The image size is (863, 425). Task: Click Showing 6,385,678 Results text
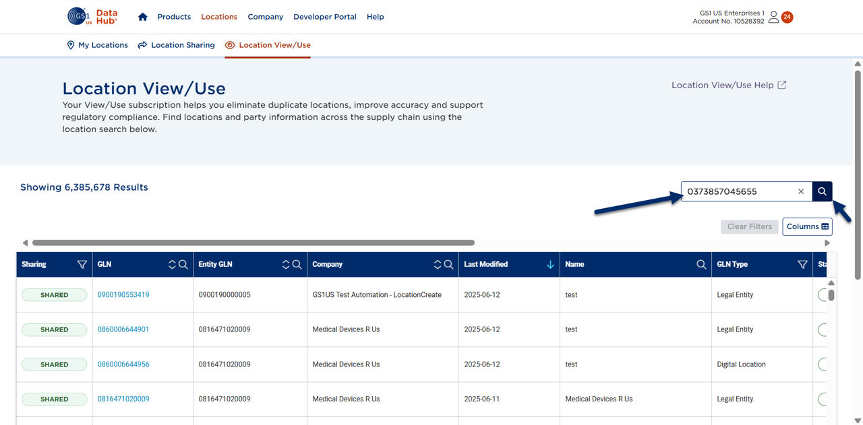(84, 187)
